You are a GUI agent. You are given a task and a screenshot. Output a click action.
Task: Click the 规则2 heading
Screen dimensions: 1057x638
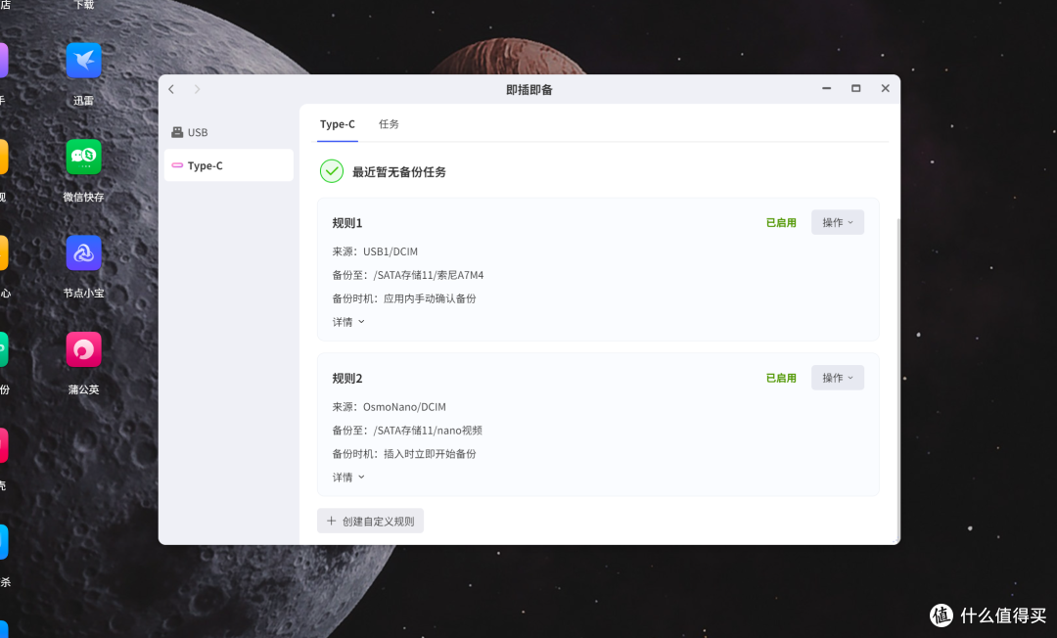pos(347,379)
